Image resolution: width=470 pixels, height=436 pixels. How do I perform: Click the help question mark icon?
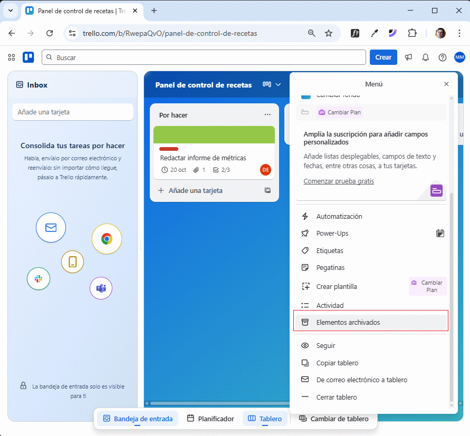(443, 57)
